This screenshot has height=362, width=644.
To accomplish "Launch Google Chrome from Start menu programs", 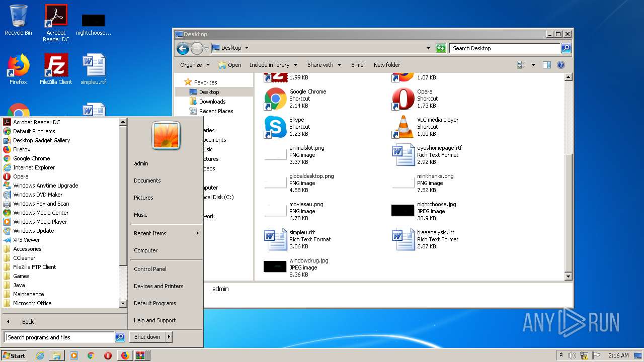I will click(31, 158).
